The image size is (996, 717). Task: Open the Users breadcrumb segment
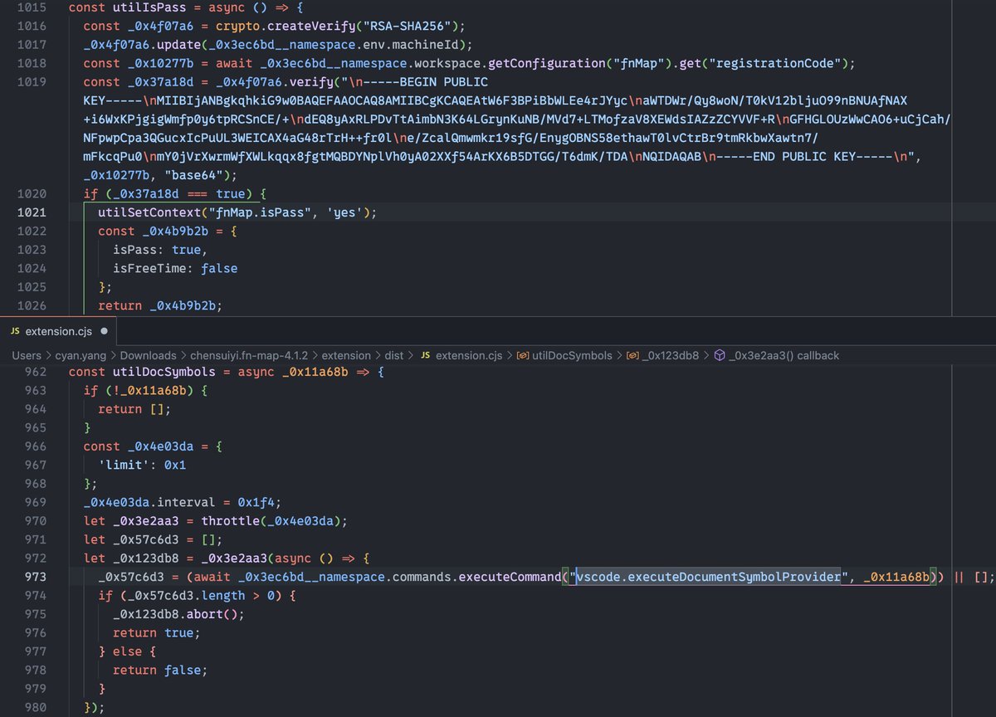coord(27,355)
